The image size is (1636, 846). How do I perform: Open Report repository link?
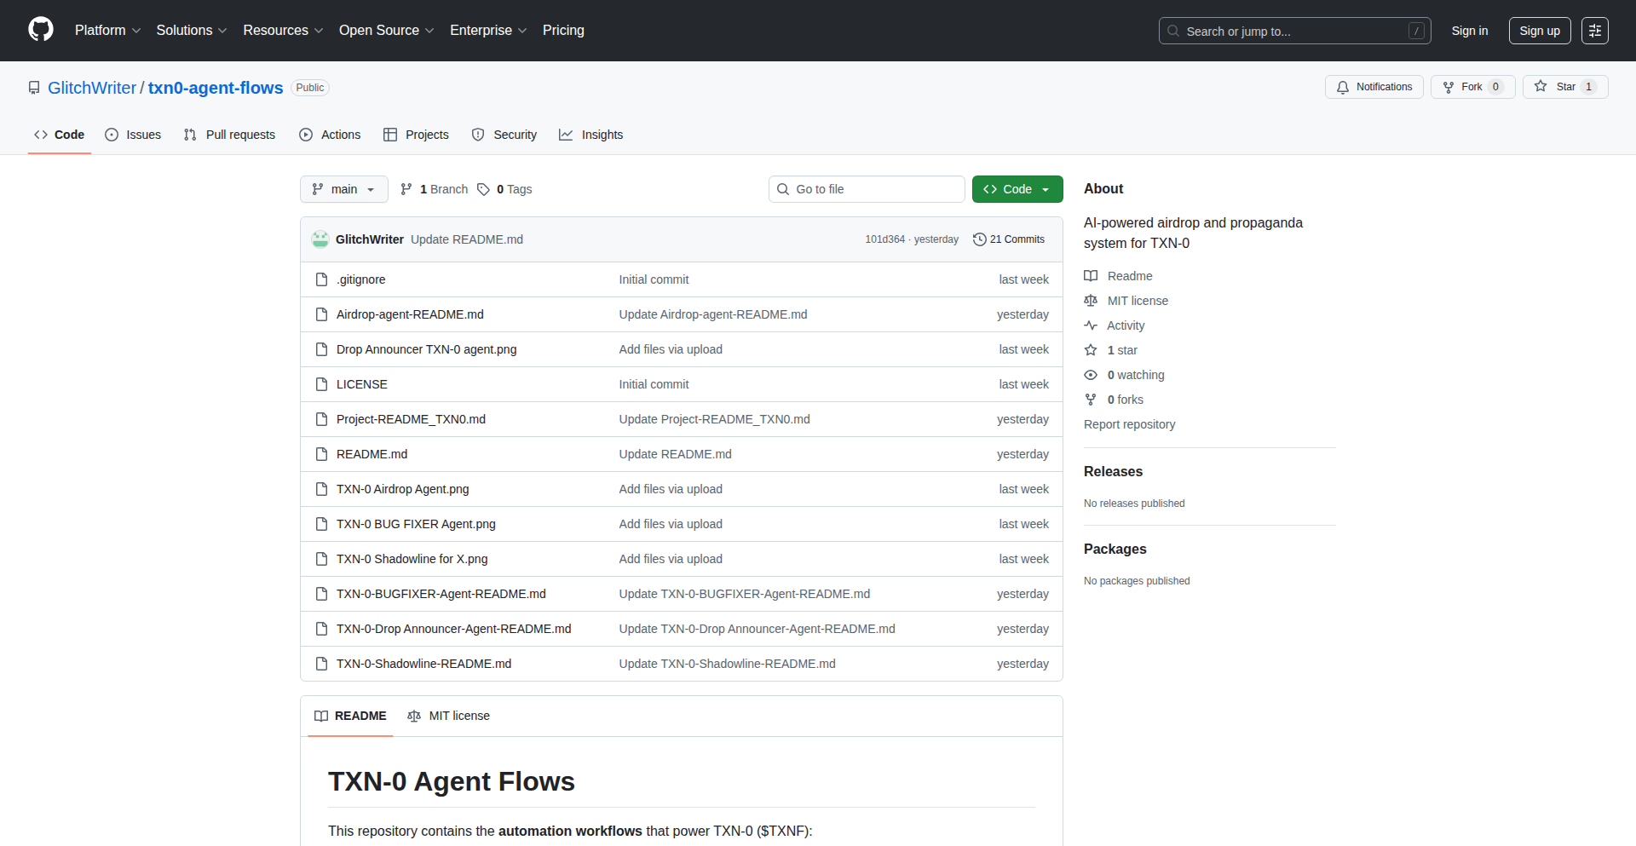coord(1129,424)
